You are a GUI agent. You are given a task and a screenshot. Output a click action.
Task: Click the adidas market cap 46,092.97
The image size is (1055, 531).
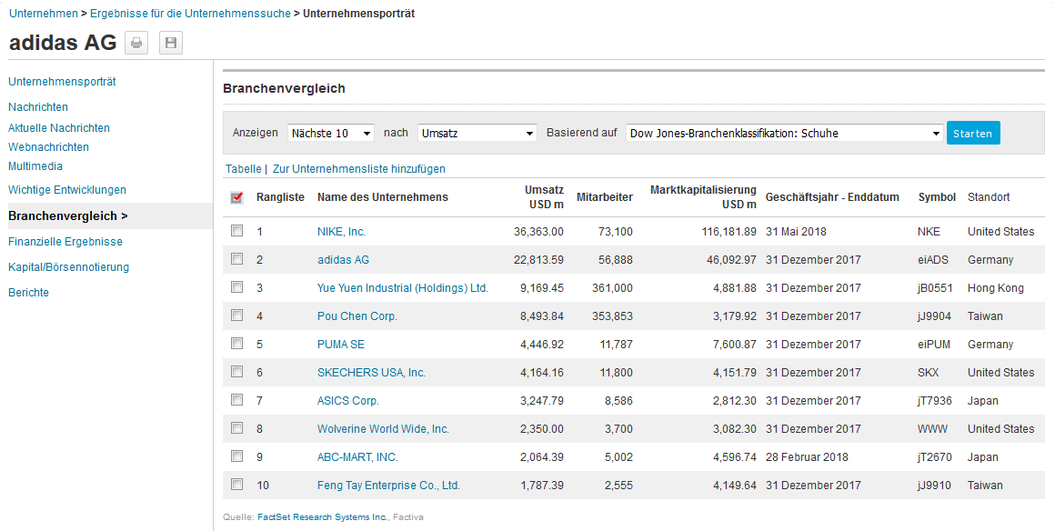tap(731, 260)
